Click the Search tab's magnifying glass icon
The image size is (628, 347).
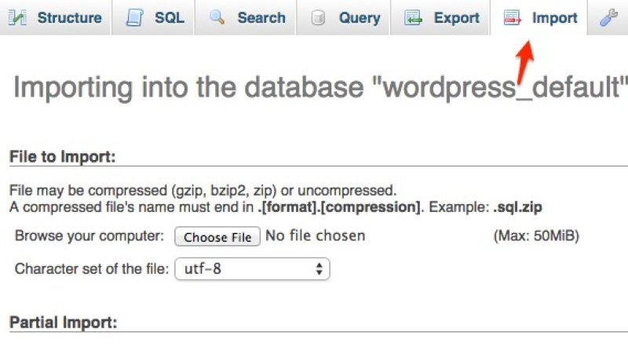[217, 17]
